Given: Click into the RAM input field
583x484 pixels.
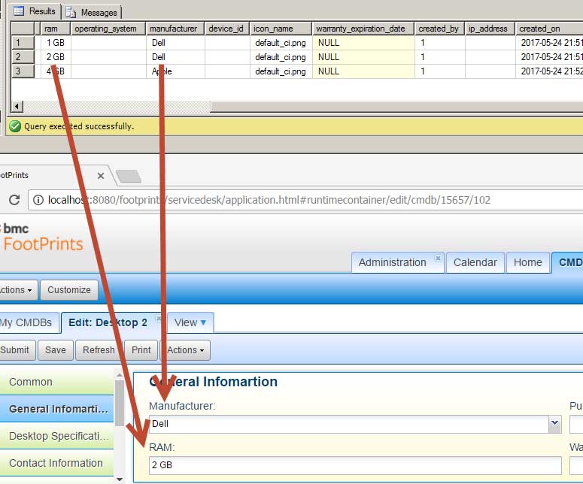Looking at the screenshot, I should click(355, 465).
